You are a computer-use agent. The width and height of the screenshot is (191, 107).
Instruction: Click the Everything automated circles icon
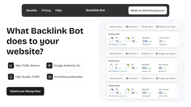[x=50, y=77]
